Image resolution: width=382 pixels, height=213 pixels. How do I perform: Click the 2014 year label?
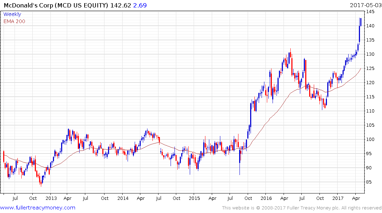pyautogui.click(x=123, y=198)
